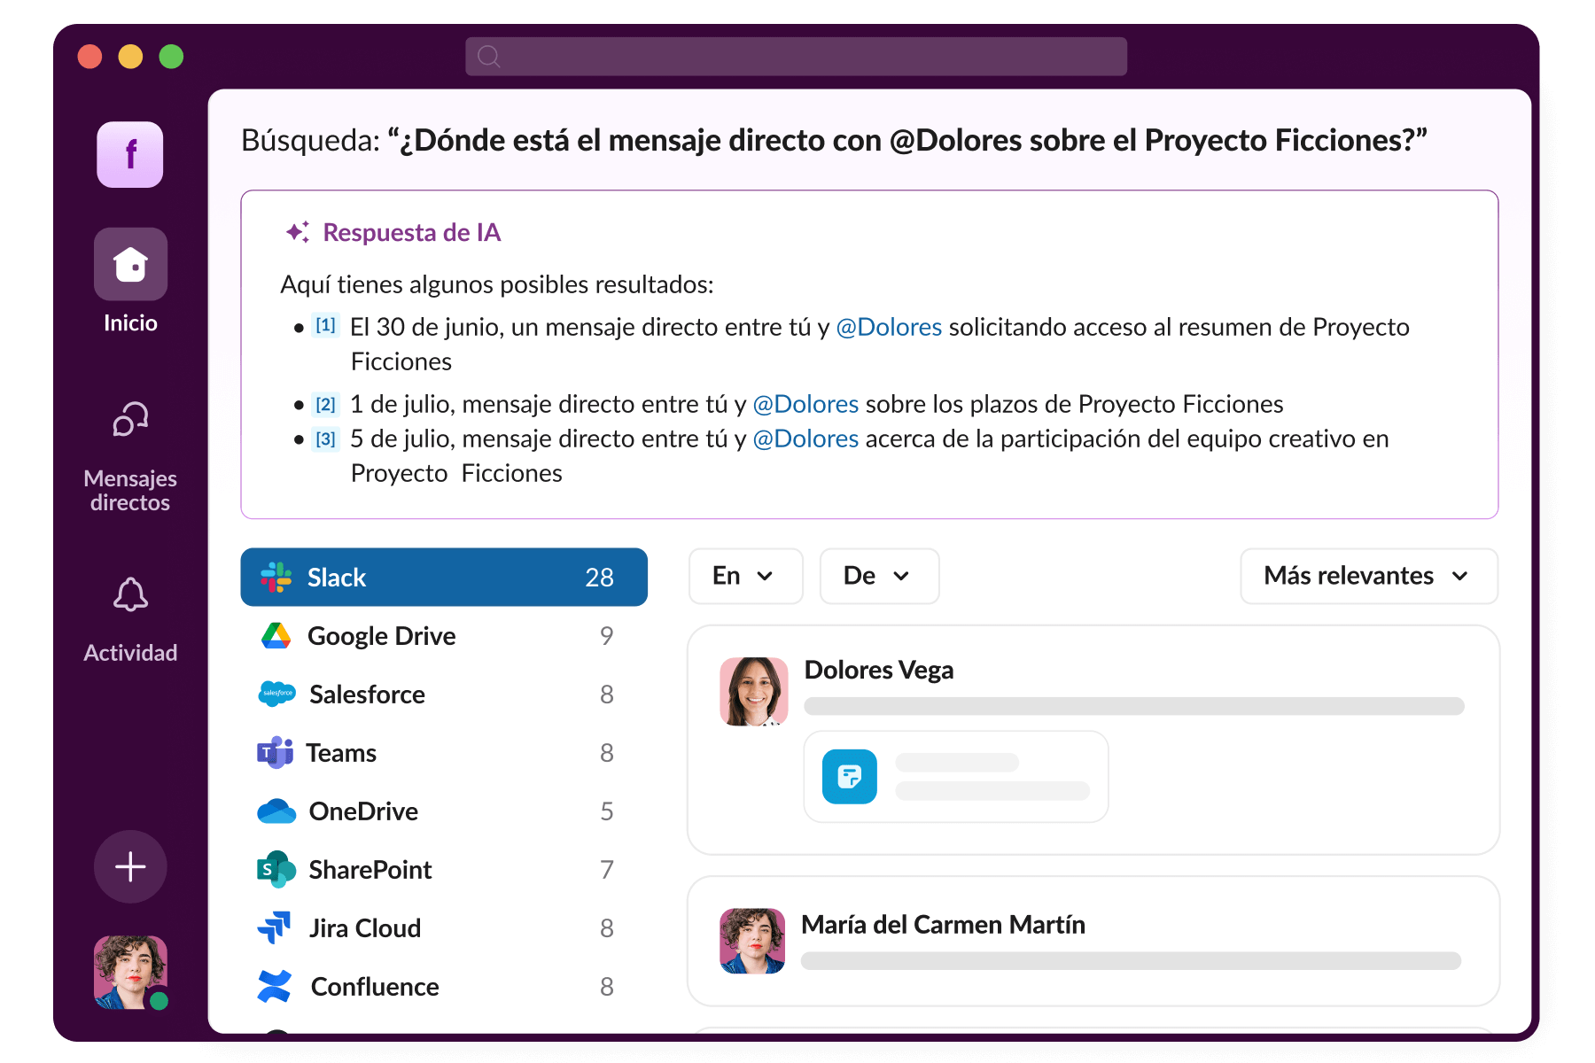Click the Google Drive logo icon
This screenshot has height=1063, width=1595.
pyautogui.click(x=276, y=636)
